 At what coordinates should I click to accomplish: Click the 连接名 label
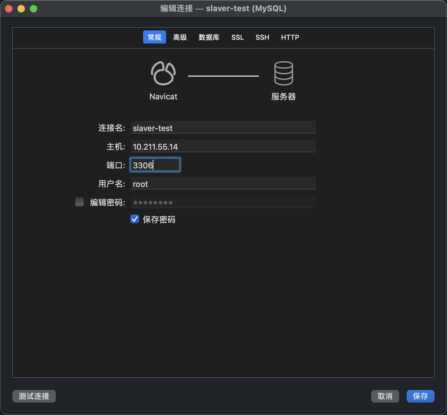112,128
